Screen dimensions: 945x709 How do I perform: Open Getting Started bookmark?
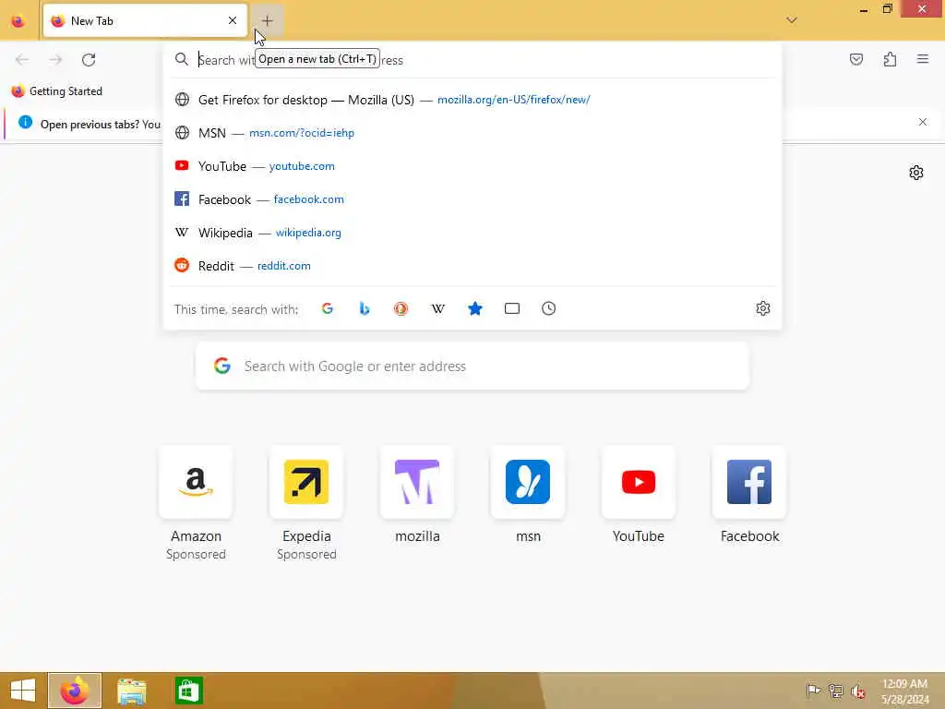click(57, 91)
